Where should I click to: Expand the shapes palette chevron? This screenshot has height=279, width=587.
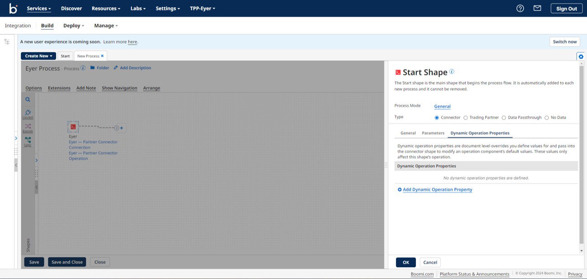[x=36, y=160]
